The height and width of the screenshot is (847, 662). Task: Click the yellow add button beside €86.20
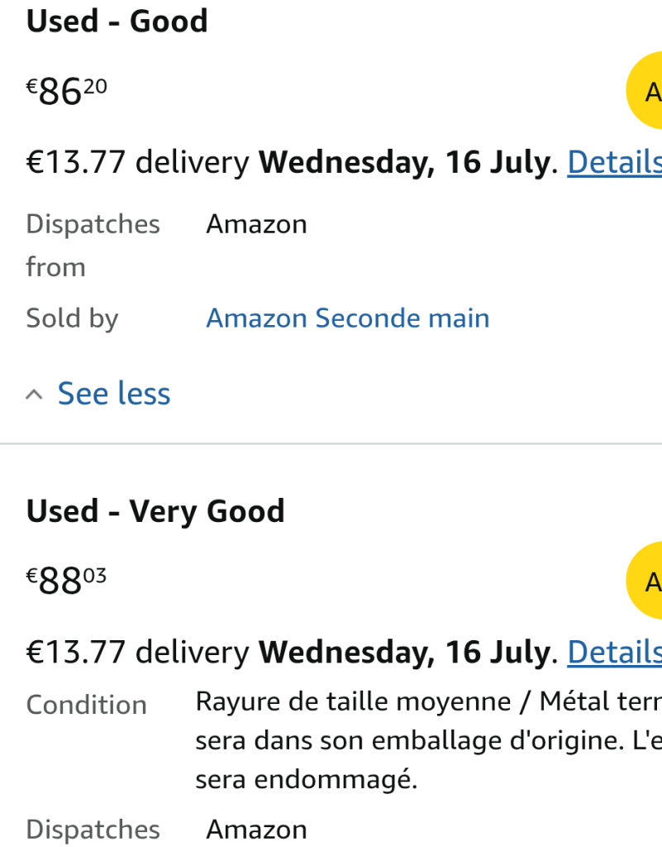(644, 91)
